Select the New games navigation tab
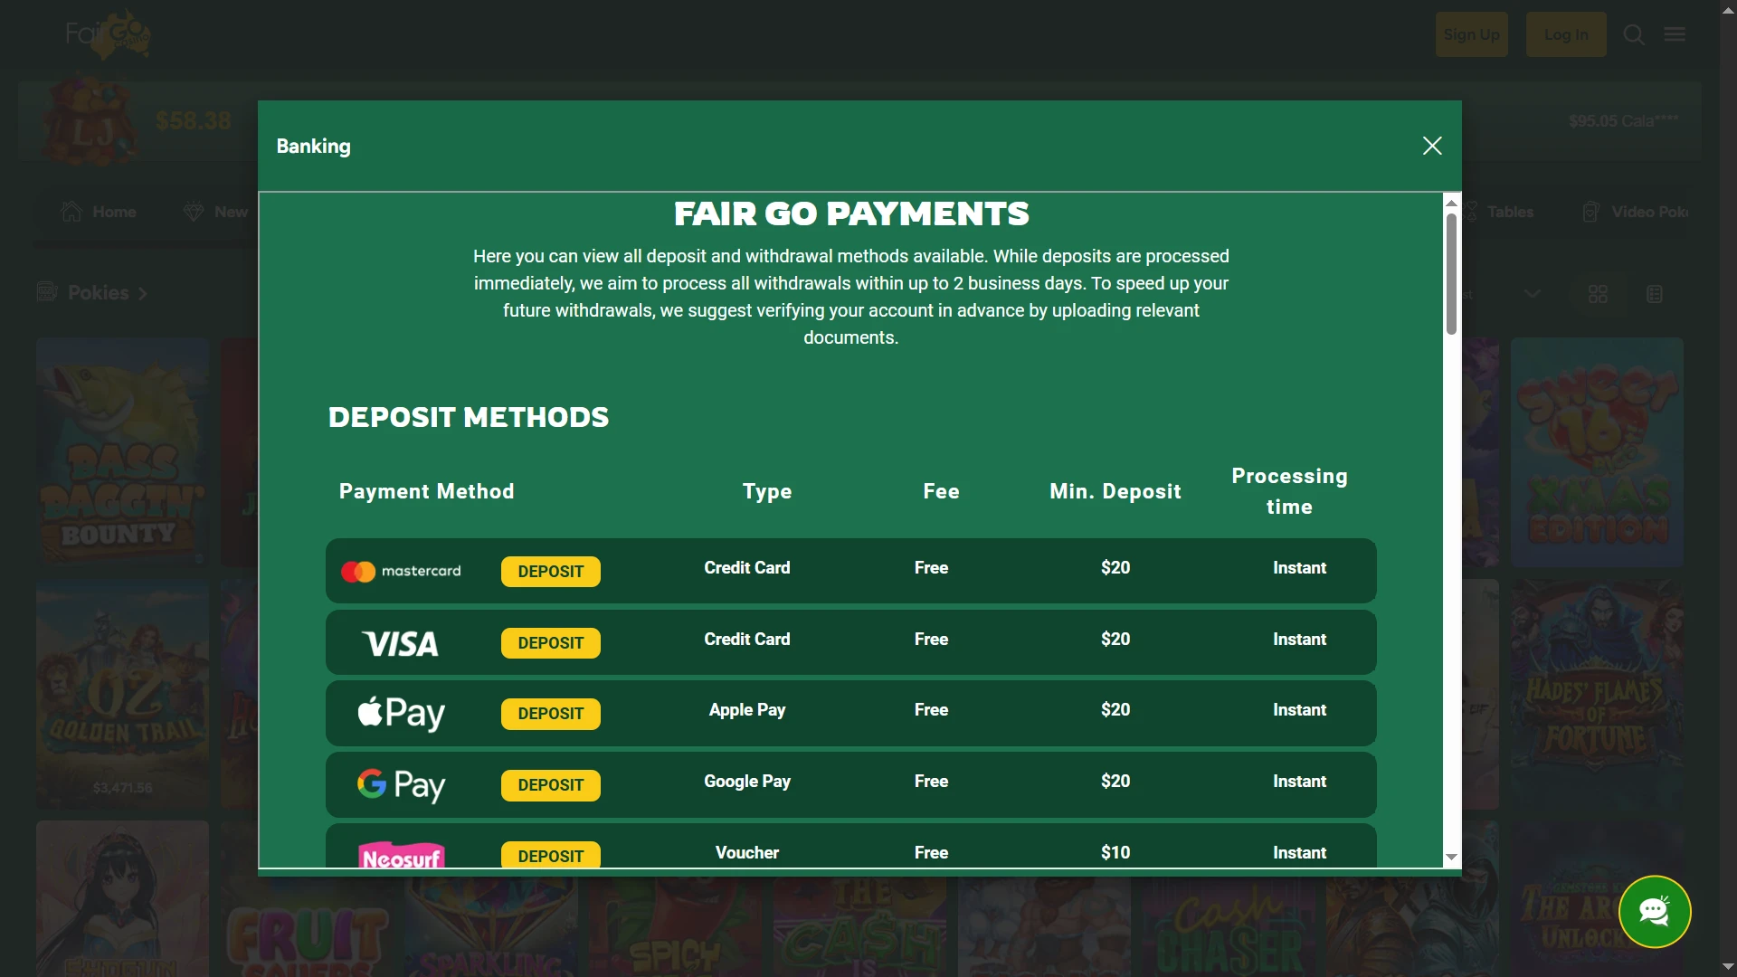The image size is (1737, 977). point(214,211)
